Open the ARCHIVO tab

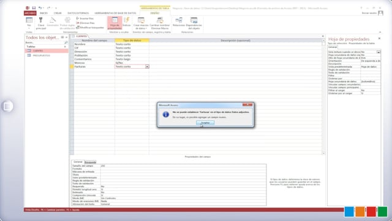click(x=30, y=13)
